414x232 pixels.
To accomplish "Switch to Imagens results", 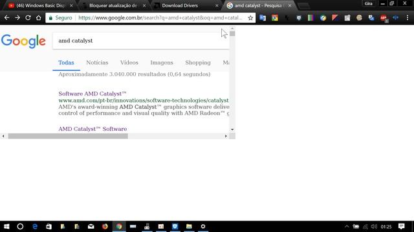I will click(x=162, y=63).
